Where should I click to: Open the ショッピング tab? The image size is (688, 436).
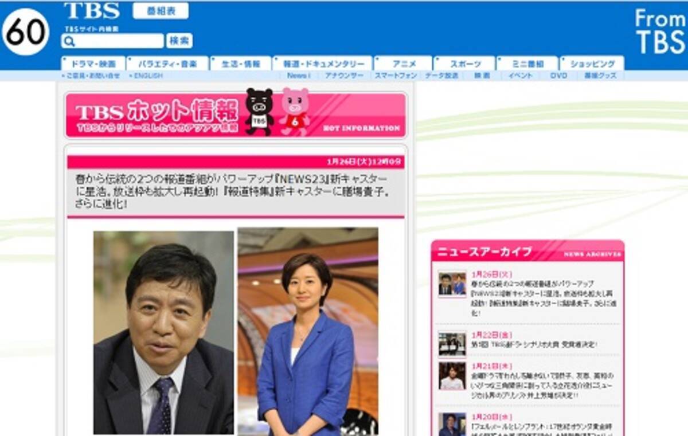[592, 64]
